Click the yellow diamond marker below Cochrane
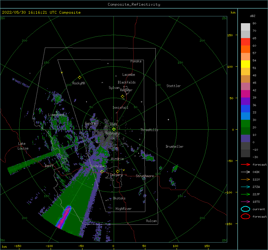Image resolution: width=268 pixels, height=250 pixels. pos(102,172)
